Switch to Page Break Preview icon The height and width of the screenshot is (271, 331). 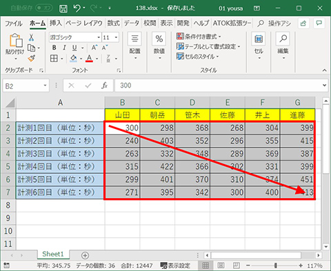[236, 265]
